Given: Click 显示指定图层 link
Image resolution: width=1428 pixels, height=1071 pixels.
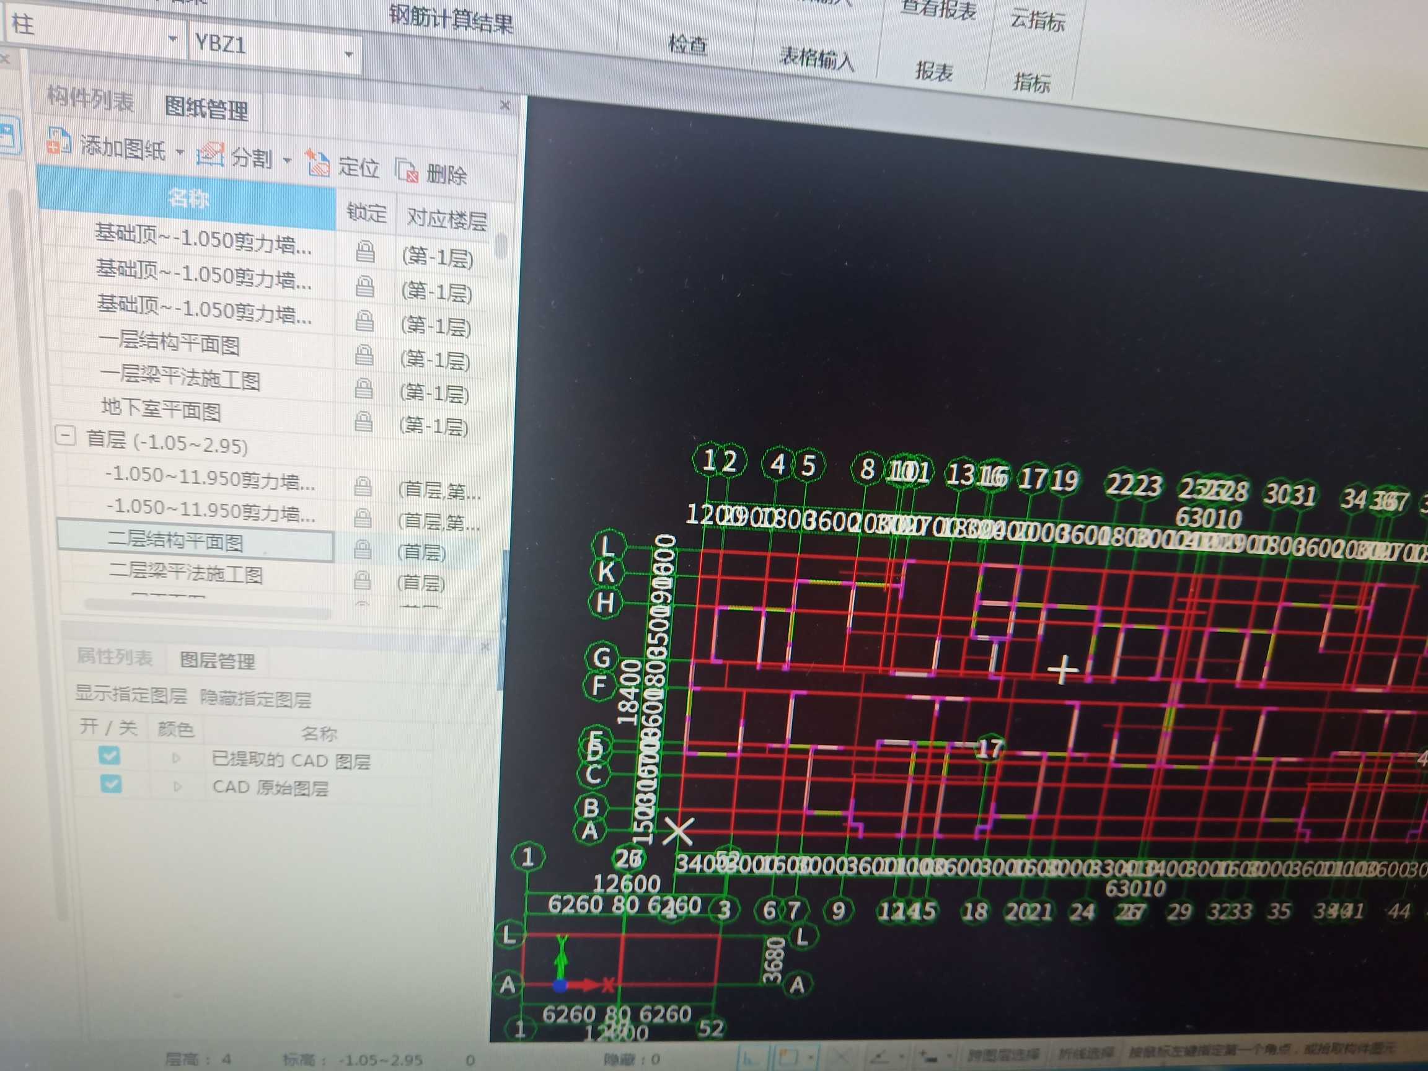Looking at the screenshot, I should 131,695.
